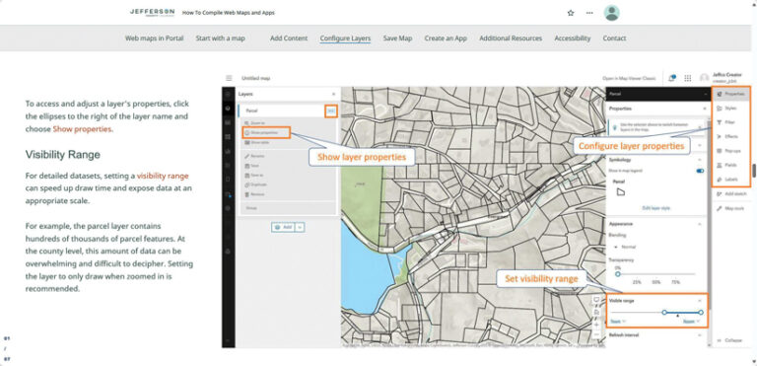Open Tables from the dark toolbar

click(229, 122)
